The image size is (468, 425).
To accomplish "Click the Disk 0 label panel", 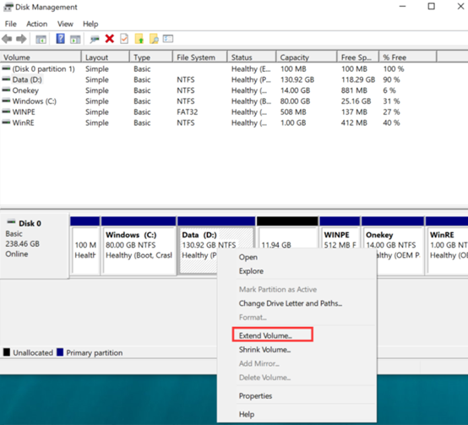I will 35,246.
